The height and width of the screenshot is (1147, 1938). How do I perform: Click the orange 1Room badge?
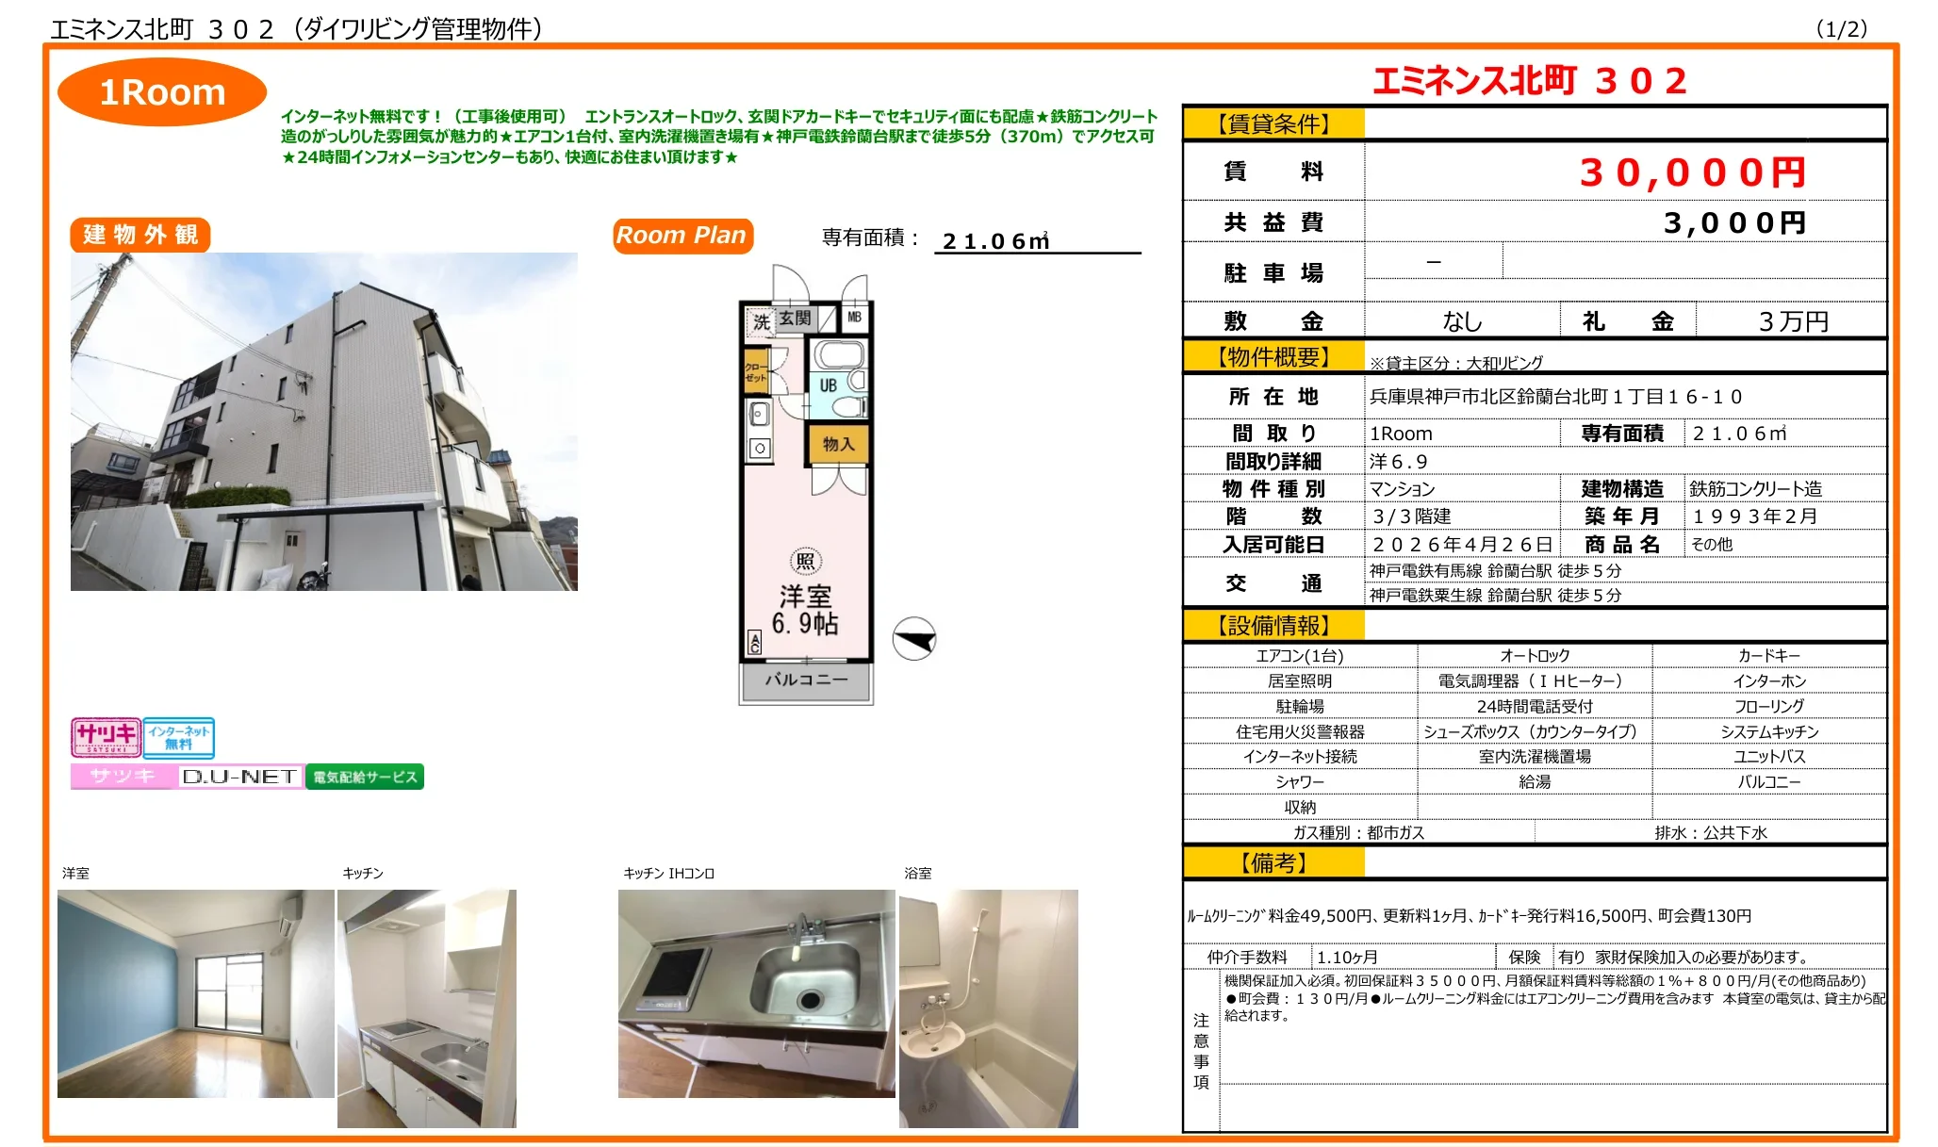(x=162, y=91)
